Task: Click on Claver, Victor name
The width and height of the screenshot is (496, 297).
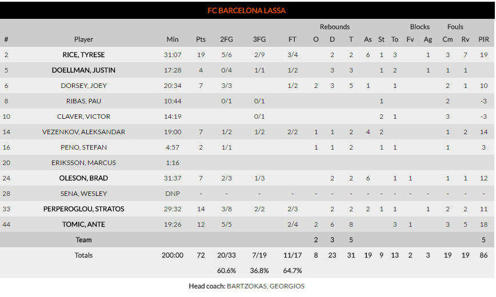Action: point(83,117)
